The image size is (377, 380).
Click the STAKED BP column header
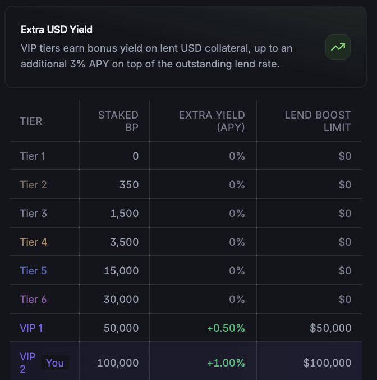coord(118,121)
